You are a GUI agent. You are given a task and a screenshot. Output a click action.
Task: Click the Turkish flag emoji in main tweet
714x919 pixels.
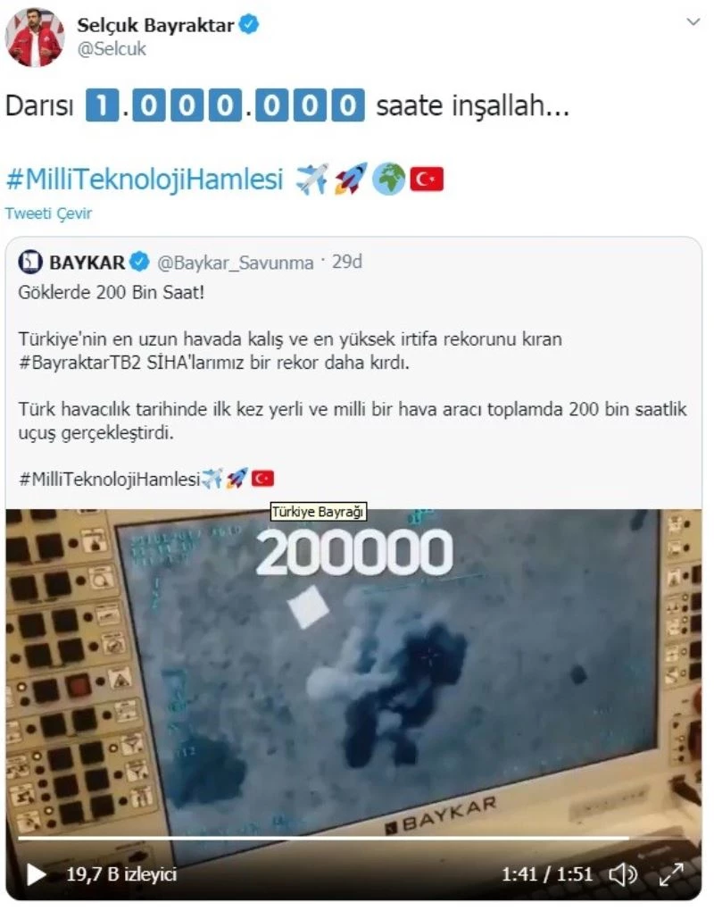[x=427, y=180]
